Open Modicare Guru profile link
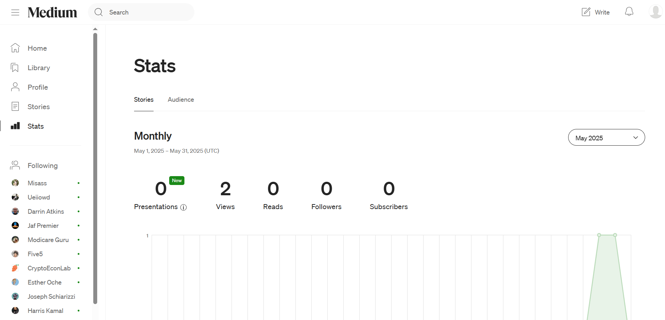The image size is (665, 320). pos(48,240)
